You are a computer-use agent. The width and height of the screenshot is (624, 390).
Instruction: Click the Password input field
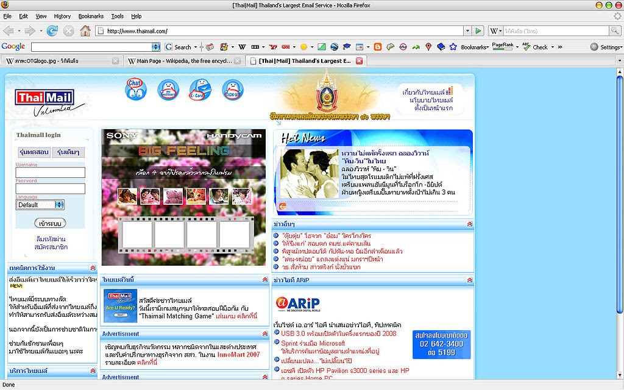[50, 189]
